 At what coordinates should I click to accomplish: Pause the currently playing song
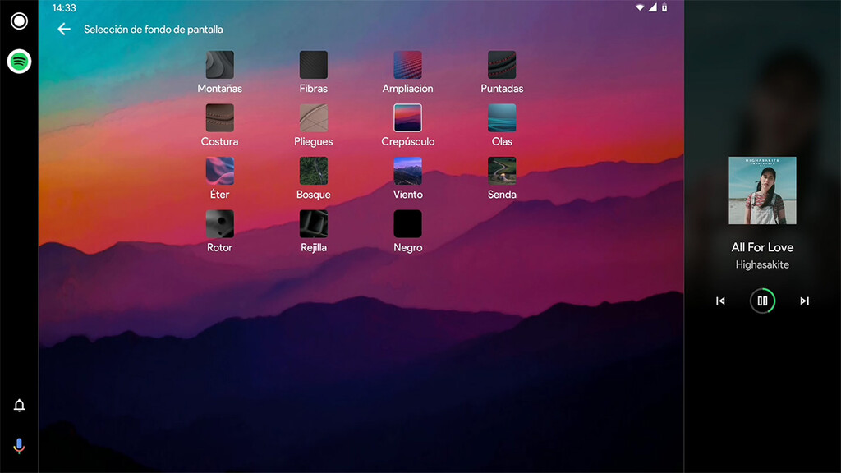coord(762,301)
